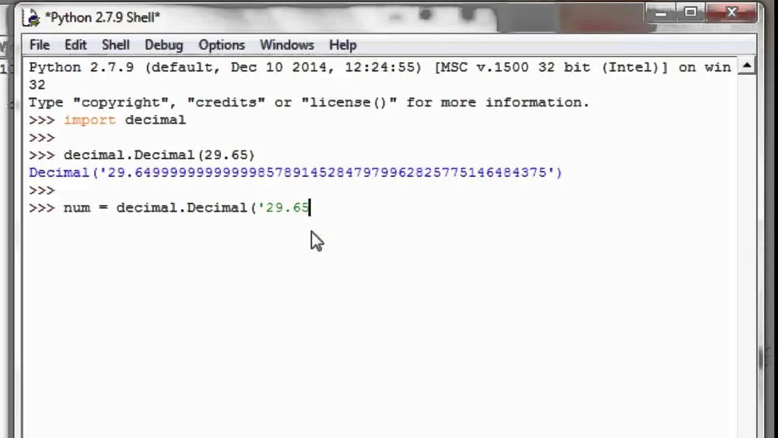
Task: Click the Python IDLE icon in title bar
Action: coord(32,18)
